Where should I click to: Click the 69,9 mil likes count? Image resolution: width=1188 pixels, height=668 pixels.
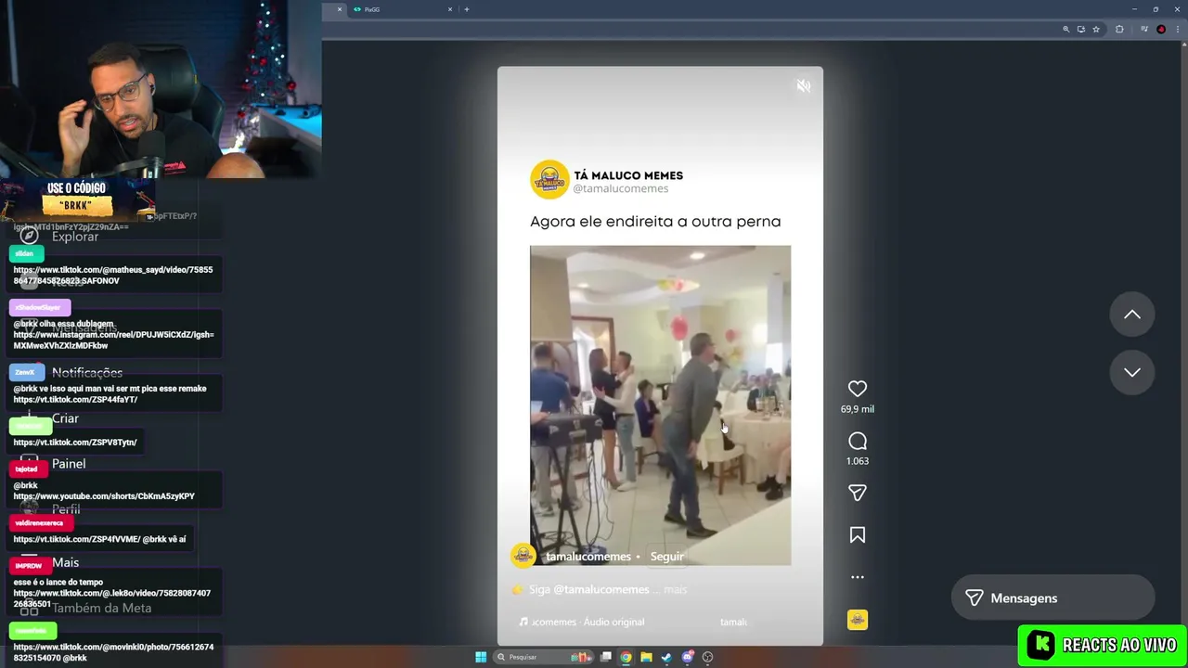tap(858, 409)
